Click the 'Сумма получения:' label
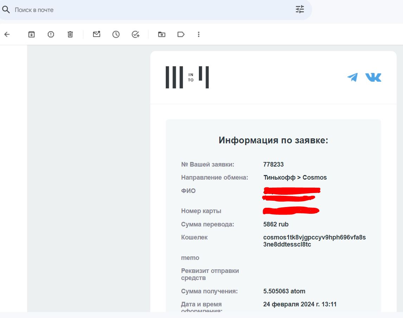This screenshot has width=403, height=318. pyautogui.click(x=209, y=291)
